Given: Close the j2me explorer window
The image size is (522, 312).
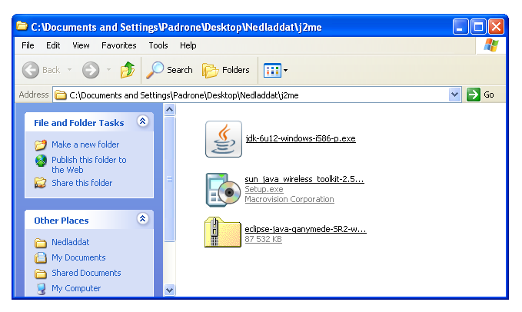Looking at the screenshot, I should pos(496,27).
